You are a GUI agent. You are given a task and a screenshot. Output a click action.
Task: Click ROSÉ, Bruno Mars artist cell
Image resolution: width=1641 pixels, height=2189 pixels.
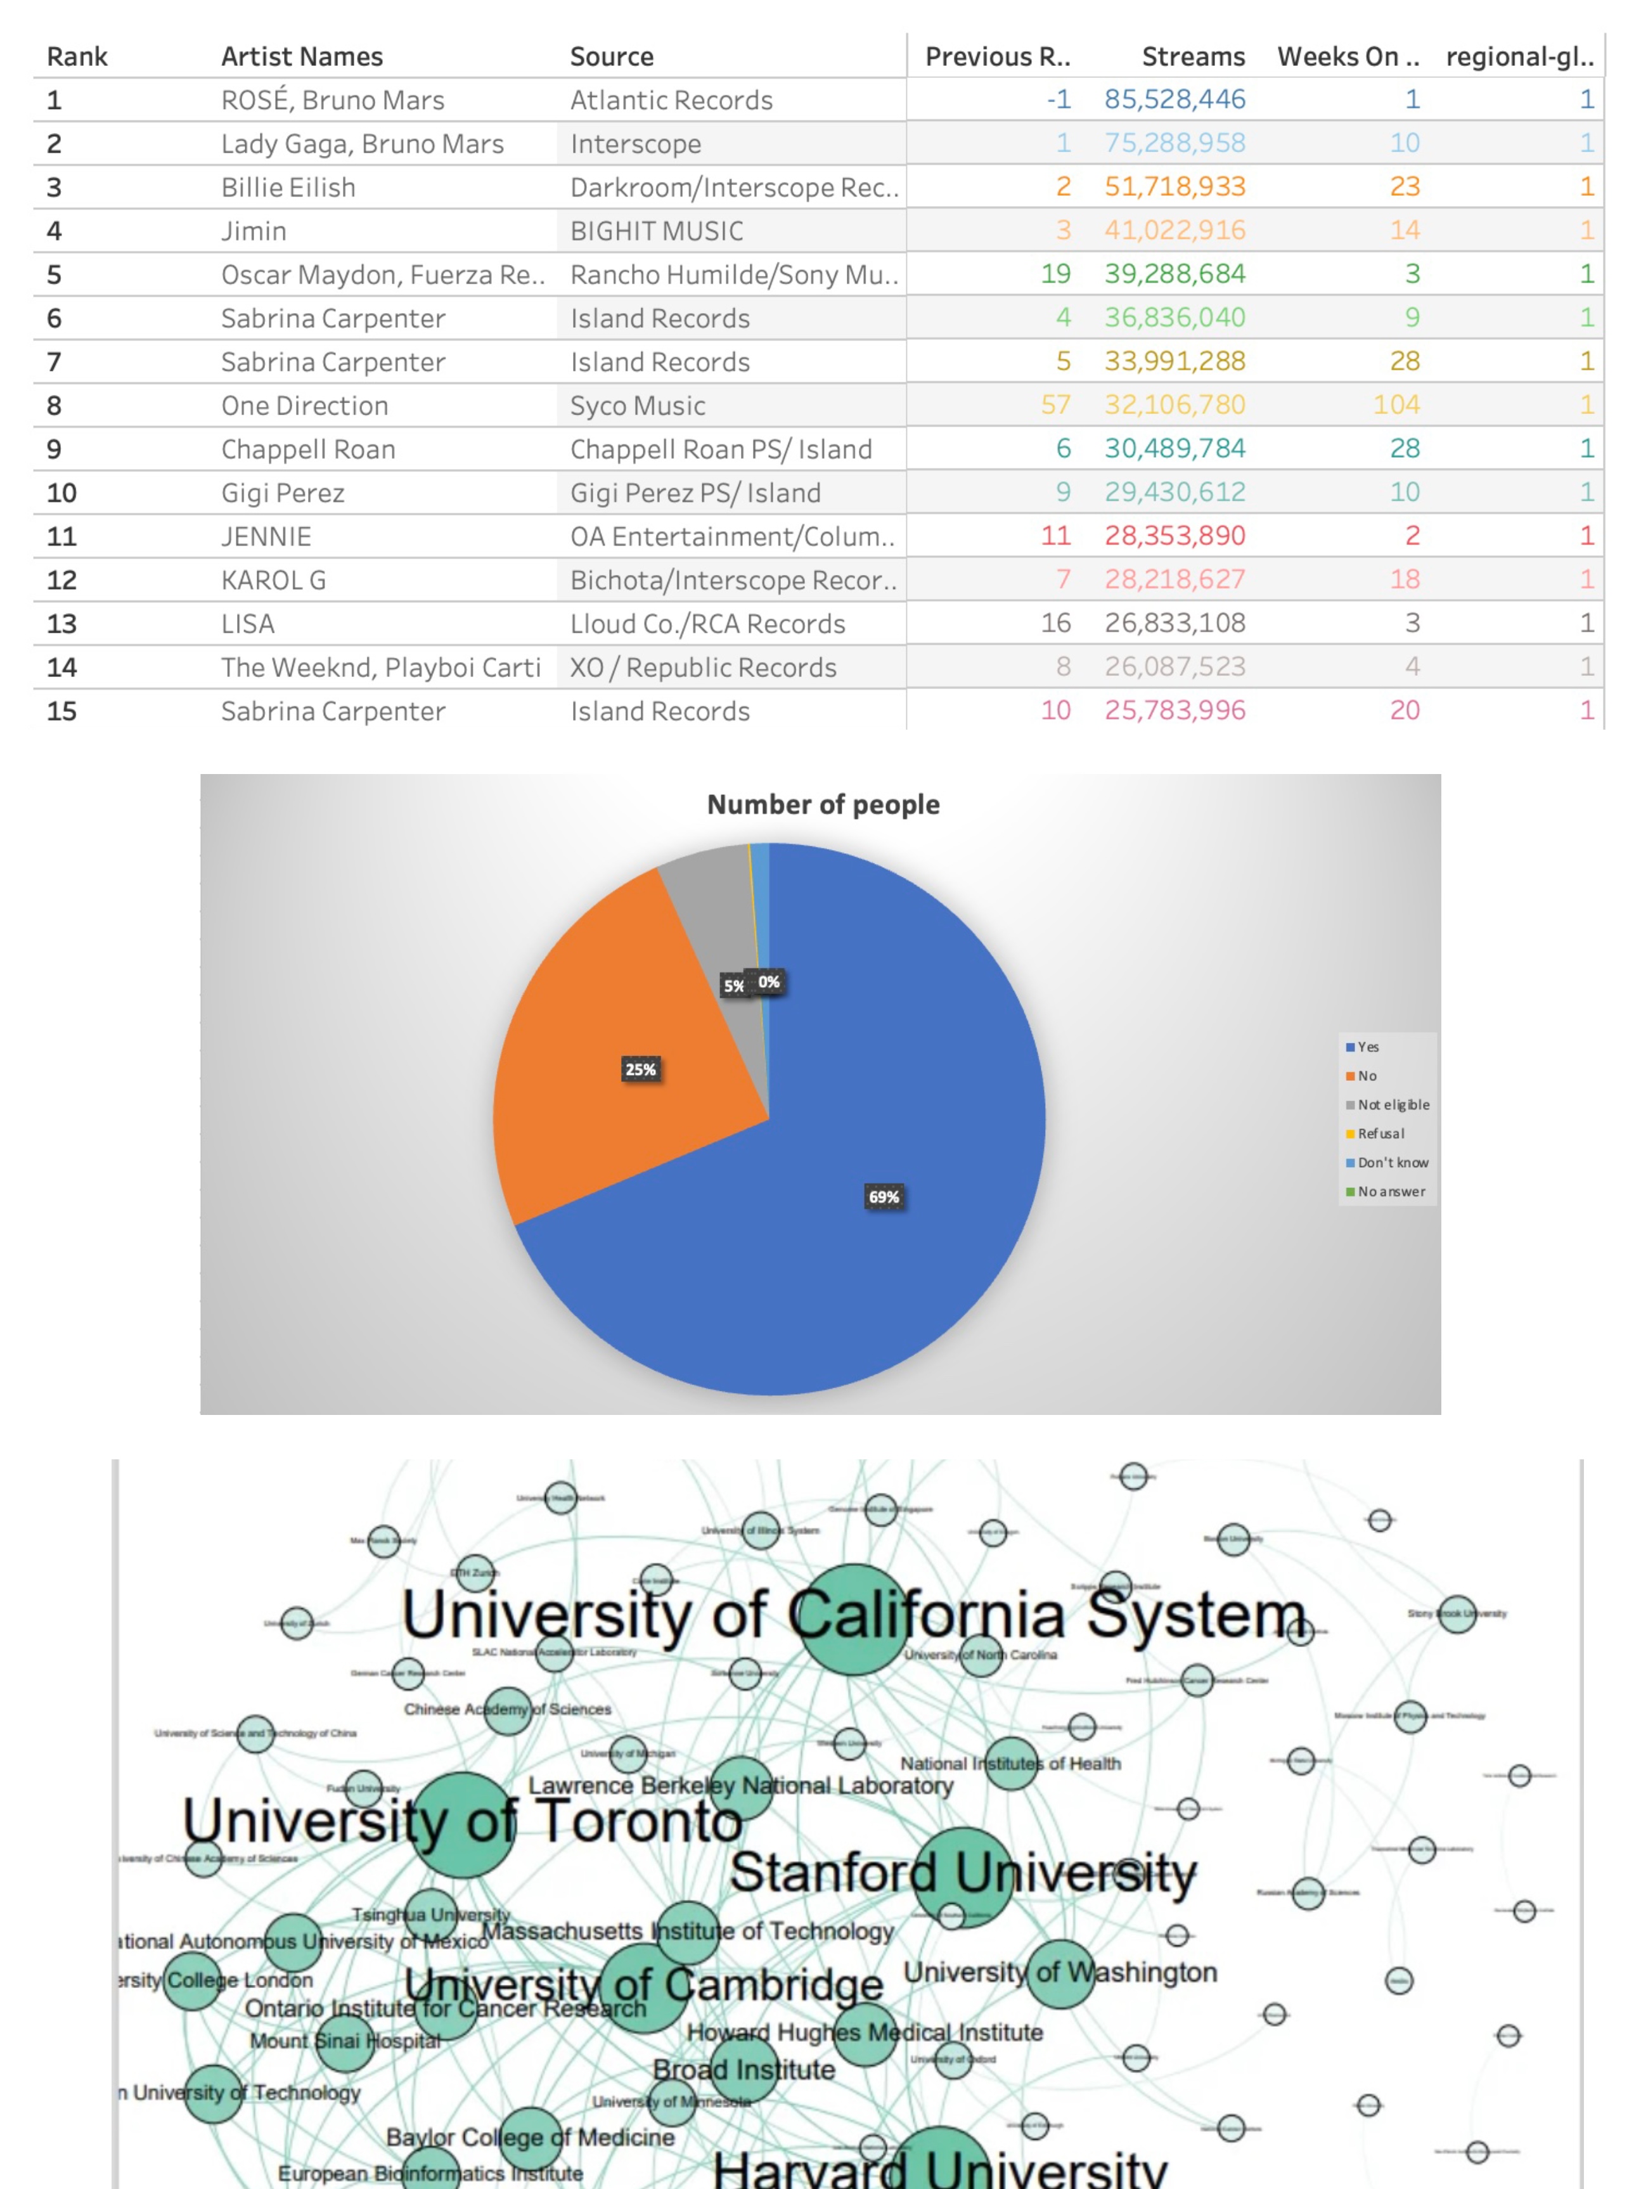pos(332,100)
